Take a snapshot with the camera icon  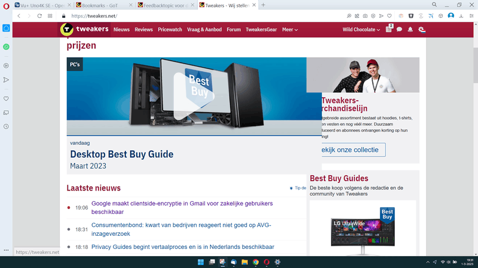(365, 16)
